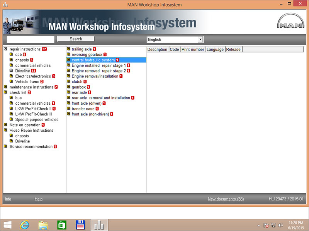This screenshot has height=231, width=309.
Task: Select commercial vehicles under repair instructions
Action: click(33, 65)
